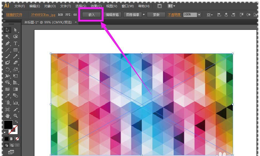This screenshot has height=156, width=260.
Task: Select the Perspective Grid tool
Action: (15, 82)
